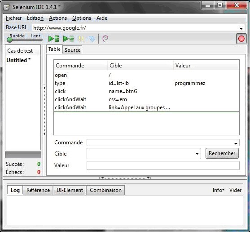Click the id=lst-ib target cell
The height and width of the screenshot is (232, 250).
[118, 83]
